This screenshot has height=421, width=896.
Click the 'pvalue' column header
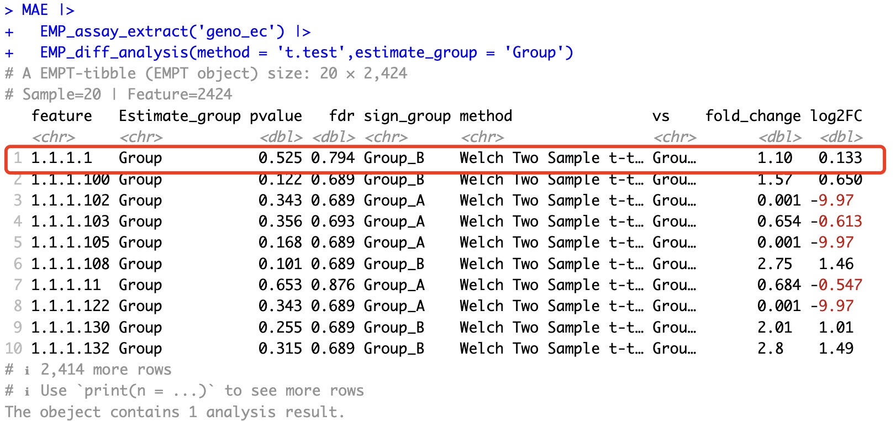pos(276,116)
